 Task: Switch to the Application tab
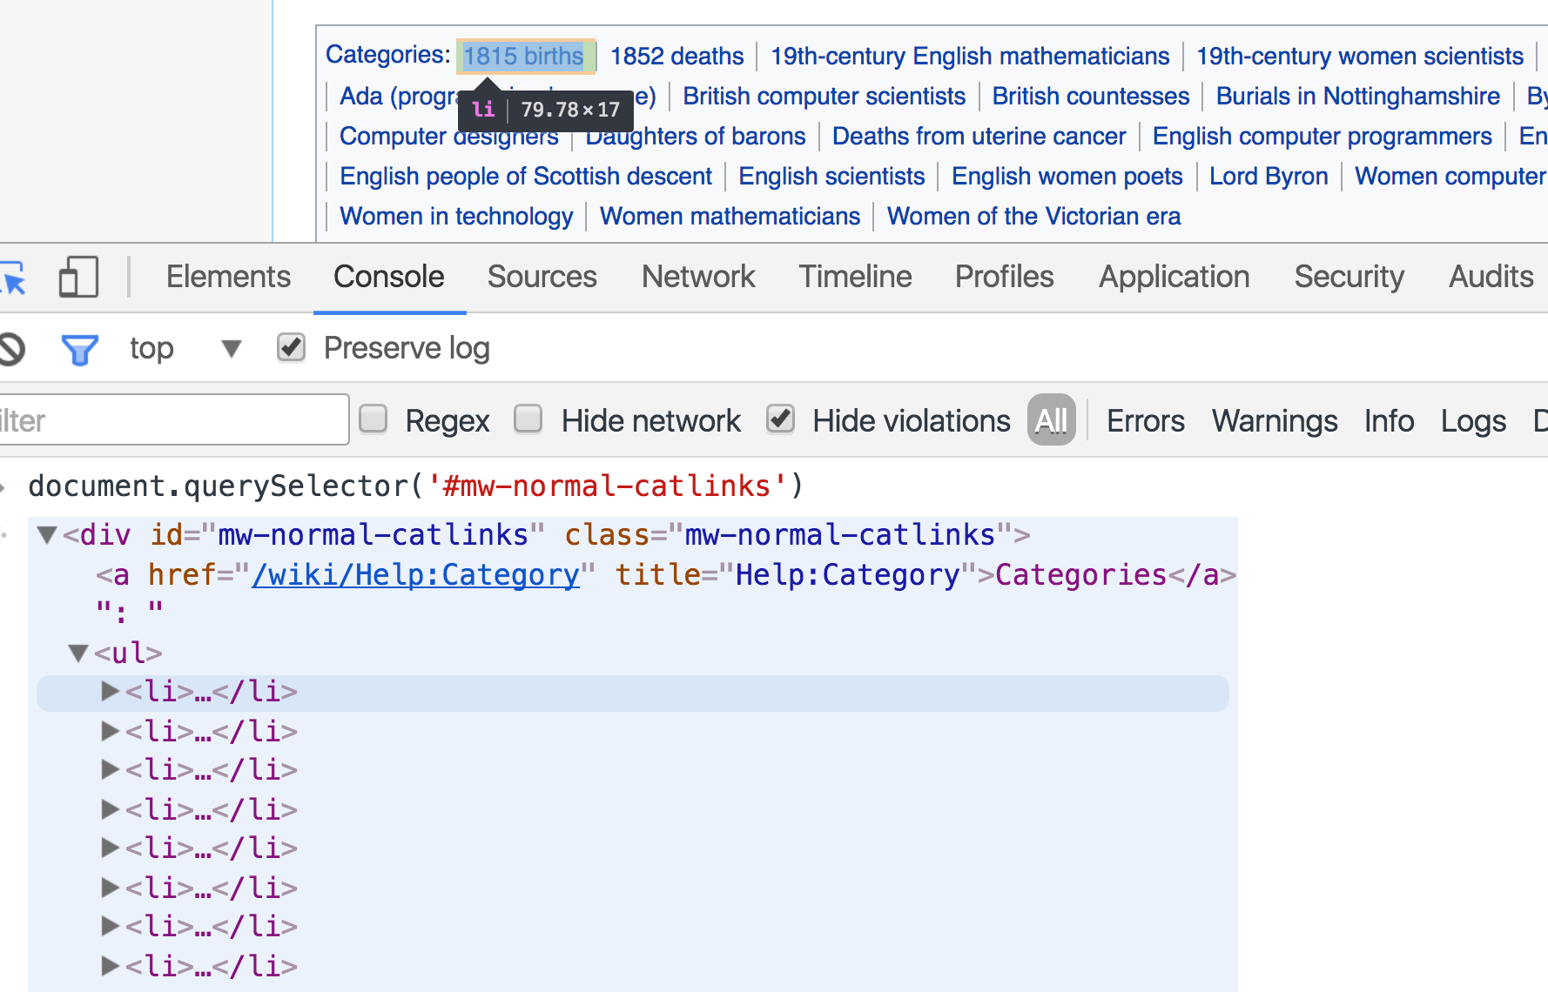pos(1174,277)
